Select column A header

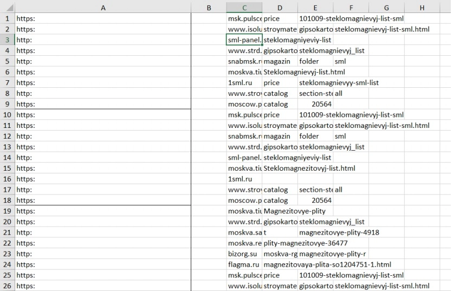[103, 7]
